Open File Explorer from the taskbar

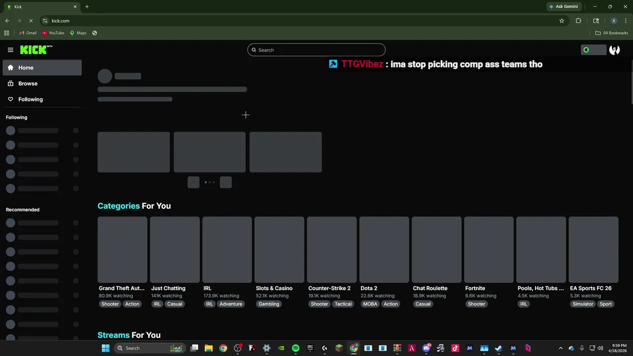pyautogui.click(x=209, y=348)
